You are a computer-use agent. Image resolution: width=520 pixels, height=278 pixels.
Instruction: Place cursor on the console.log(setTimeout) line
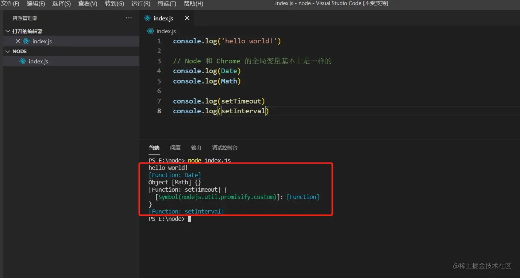[219, 101]
